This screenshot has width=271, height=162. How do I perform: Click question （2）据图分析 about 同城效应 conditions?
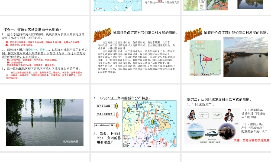[254, 128]
